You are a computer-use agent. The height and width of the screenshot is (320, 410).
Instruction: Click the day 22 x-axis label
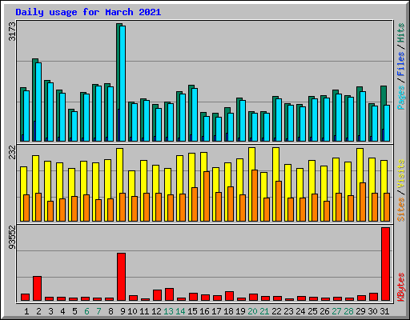(x=276, y=311)
